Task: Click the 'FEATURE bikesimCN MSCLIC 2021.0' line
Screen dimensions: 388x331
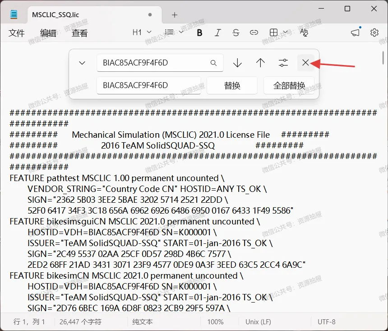Action: [x=126, y=276]
